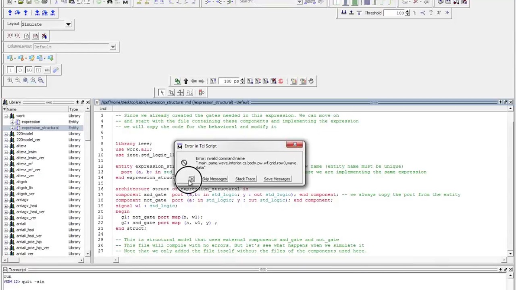
Task: Click the page icon in bookmark toolbar
Action: coord(27,36)
